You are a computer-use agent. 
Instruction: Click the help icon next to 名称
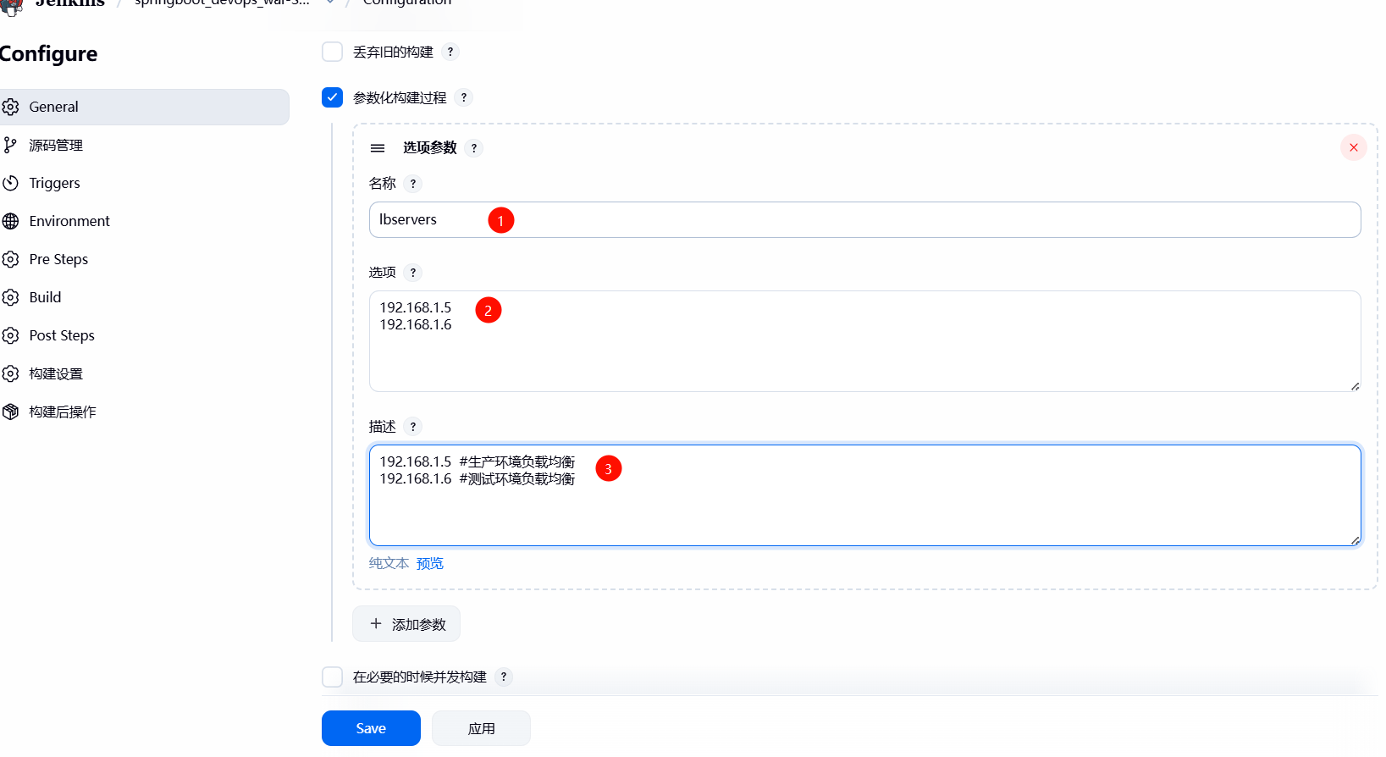[x=413, y=184]
